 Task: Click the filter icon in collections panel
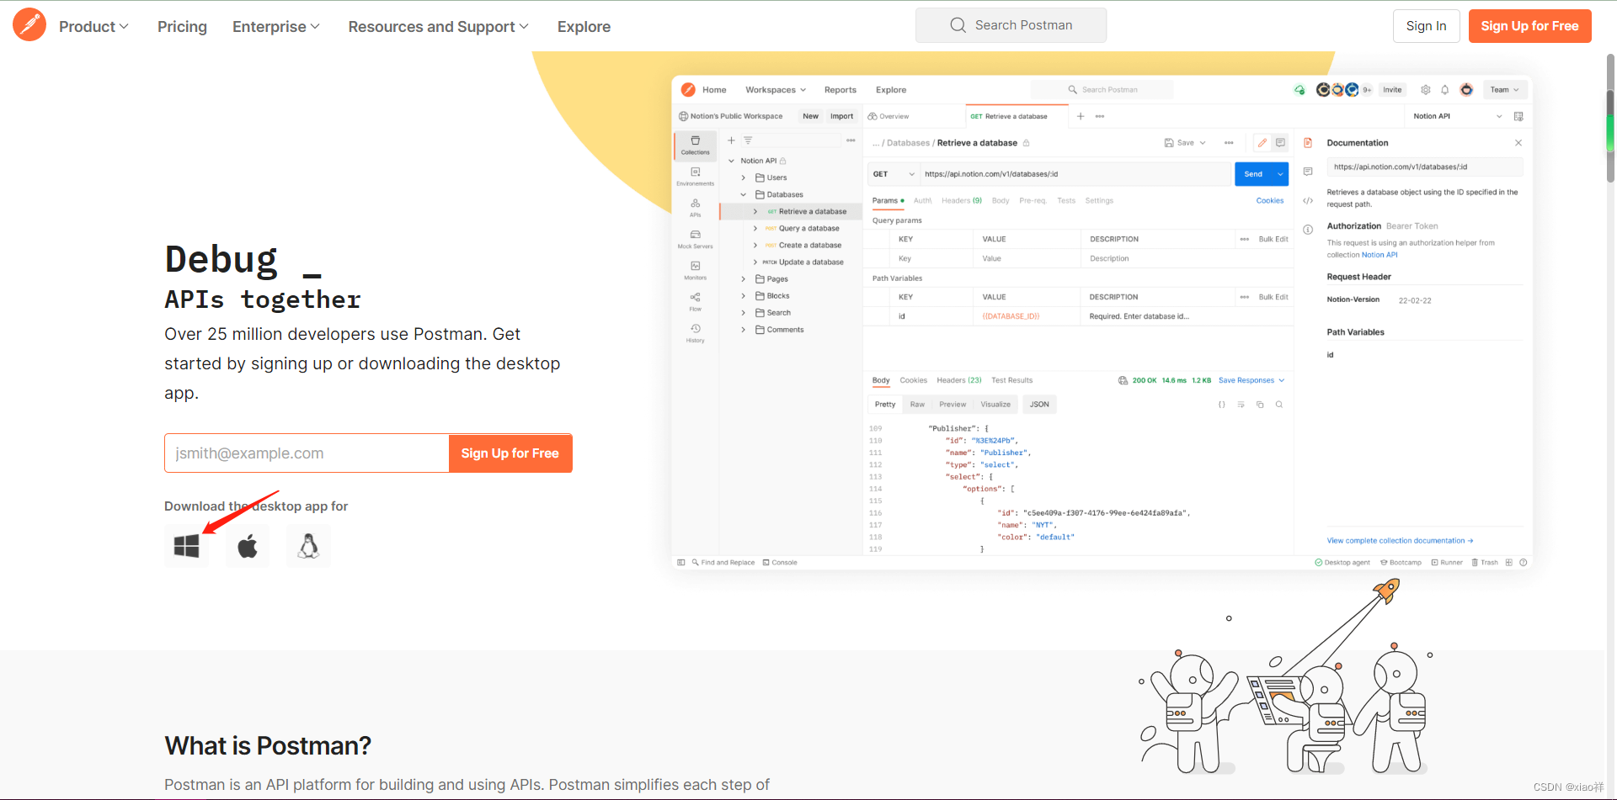point(748,140)
